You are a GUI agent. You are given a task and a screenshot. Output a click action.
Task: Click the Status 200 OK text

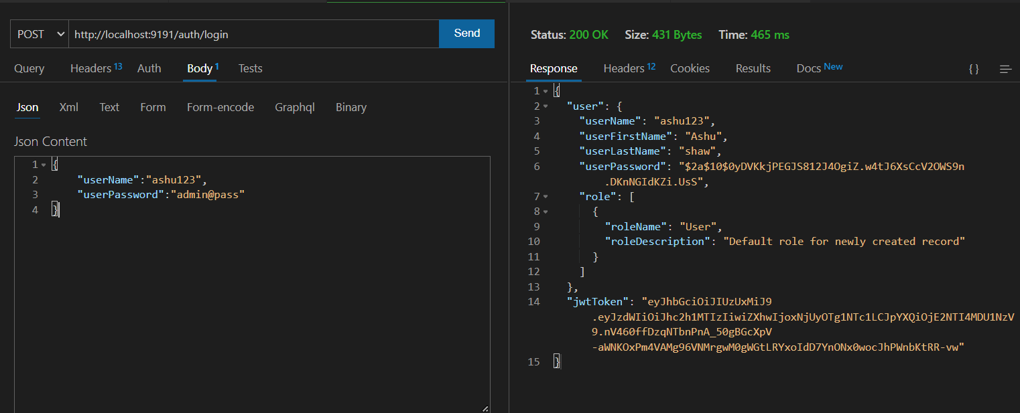[570, 34]
